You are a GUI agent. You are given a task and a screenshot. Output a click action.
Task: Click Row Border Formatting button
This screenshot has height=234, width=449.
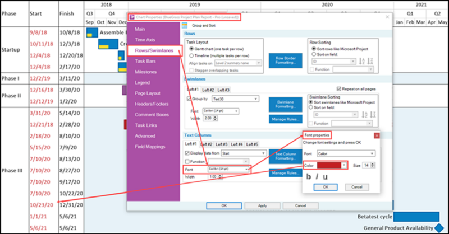(286, 60)
